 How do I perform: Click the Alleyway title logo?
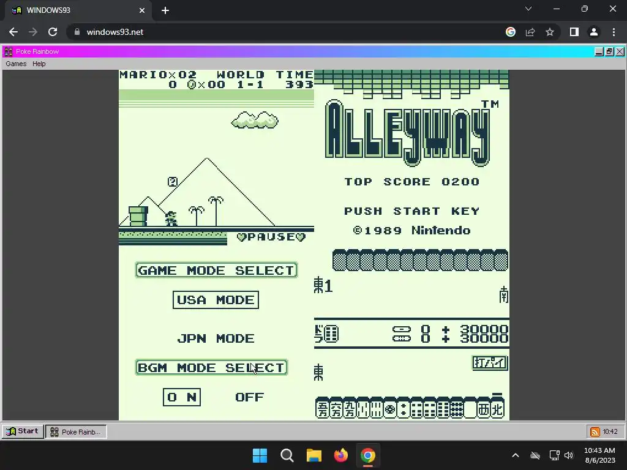tap(407, 133)
